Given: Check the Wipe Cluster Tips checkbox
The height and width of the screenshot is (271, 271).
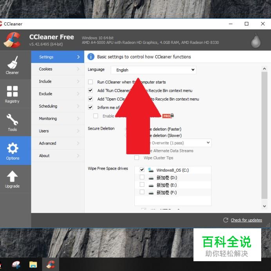Looking at the screenshot, I should [x=137, y=157].
